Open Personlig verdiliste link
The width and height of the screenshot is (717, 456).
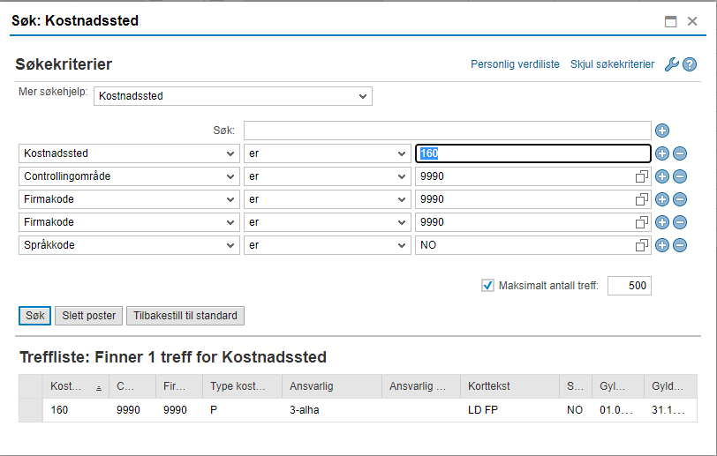click(515, 64)
